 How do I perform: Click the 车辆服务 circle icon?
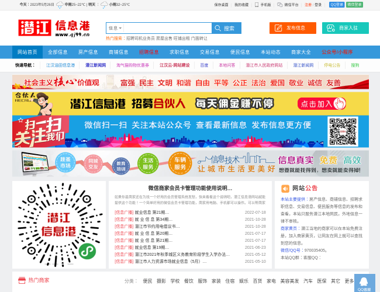180,164
